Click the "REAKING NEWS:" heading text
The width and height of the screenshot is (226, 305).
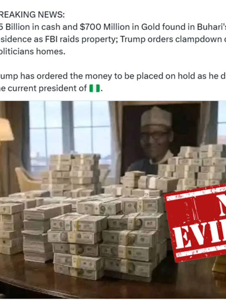pyautogui.click(x=32, y=15)
